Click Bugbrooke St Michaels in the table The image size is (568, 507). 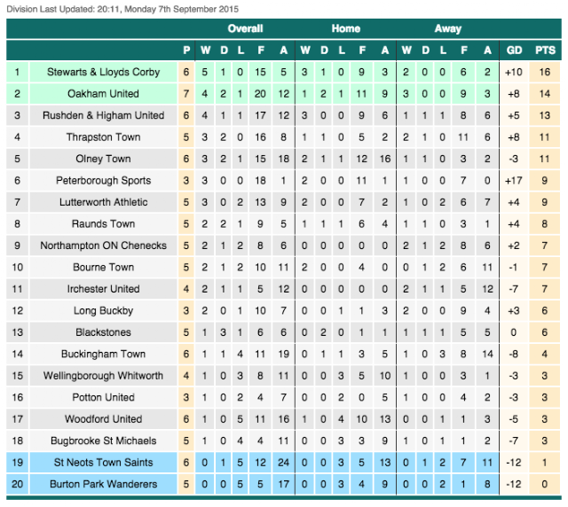point(103,441)
